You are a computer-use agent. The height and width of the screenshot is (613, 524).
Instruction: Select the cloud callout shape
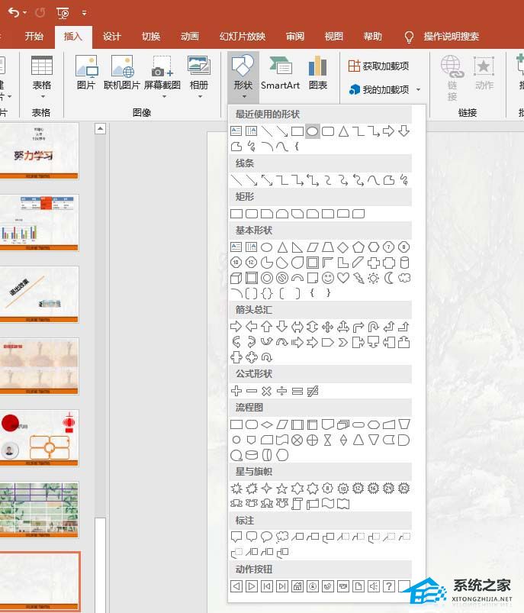tap(281, 537)
